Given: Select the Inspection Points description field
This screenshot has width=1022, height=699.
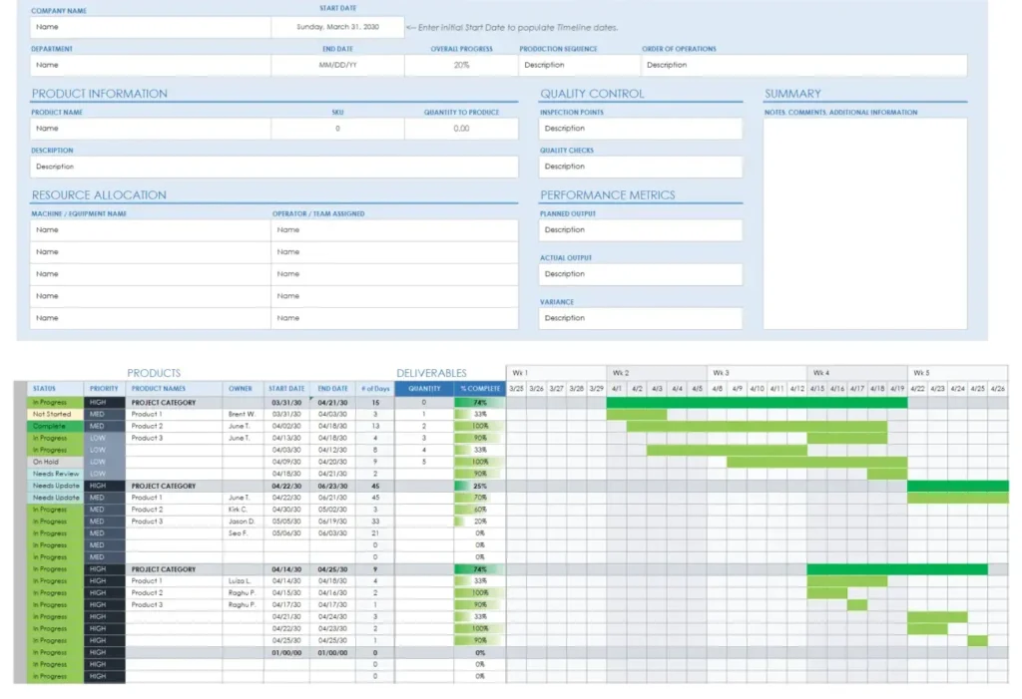Looking at the screenshot, I should point(641,129).
